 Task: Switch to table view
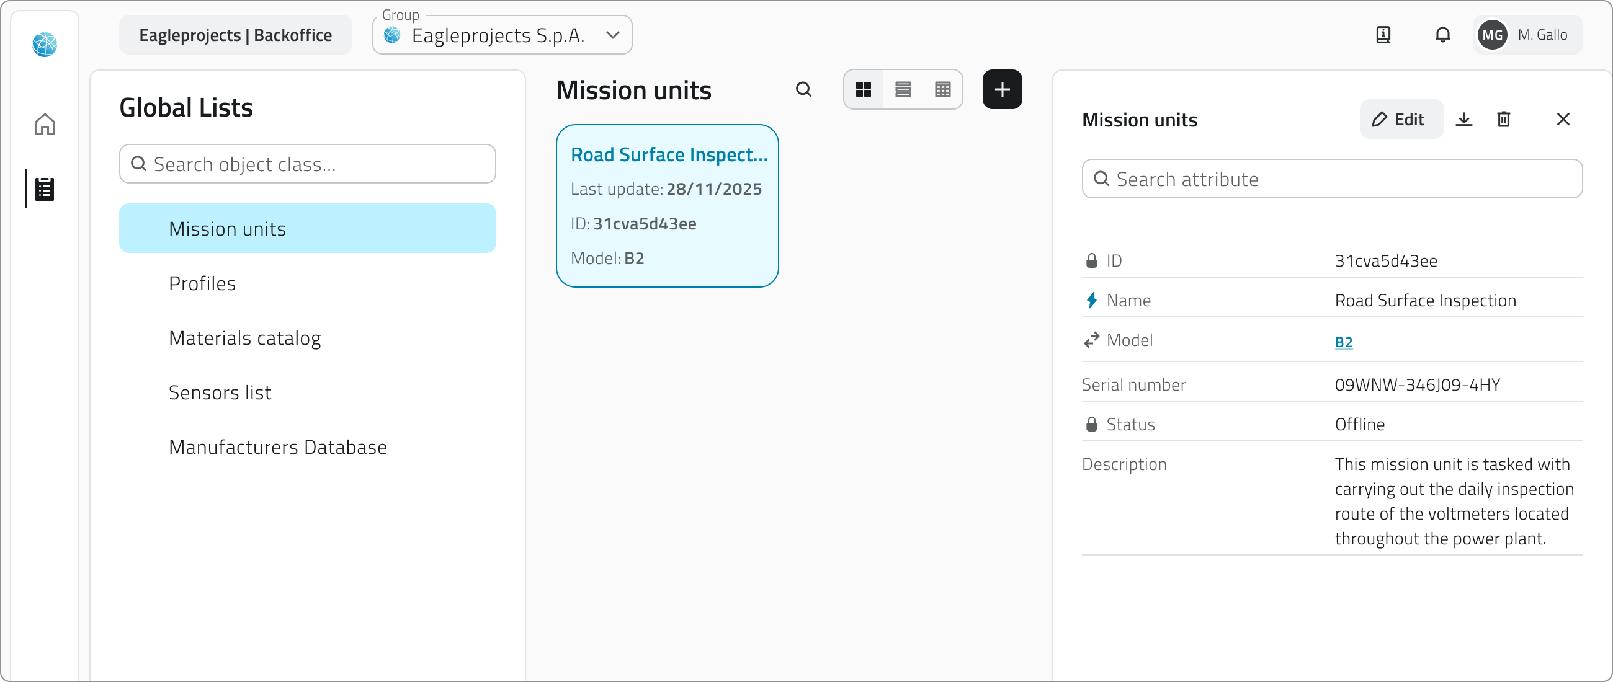click(x=942, y=89)
